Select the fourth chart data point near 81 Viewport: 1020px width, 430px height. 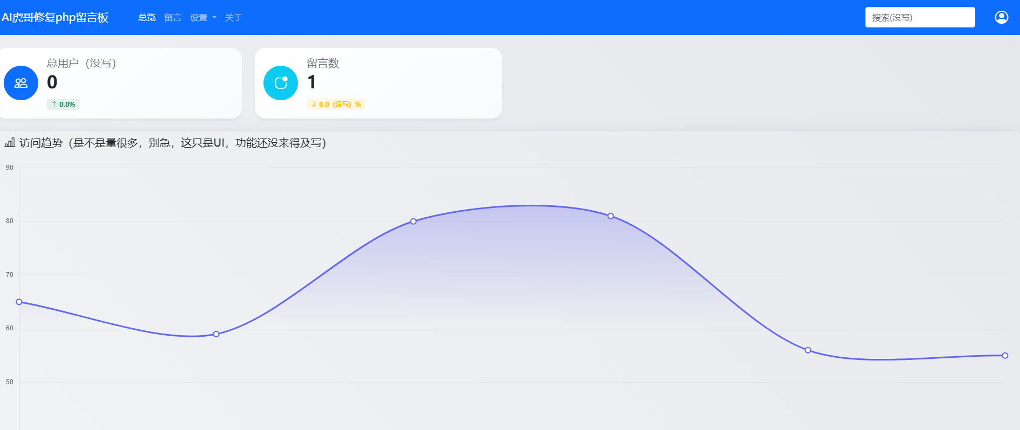coord(610,216)
